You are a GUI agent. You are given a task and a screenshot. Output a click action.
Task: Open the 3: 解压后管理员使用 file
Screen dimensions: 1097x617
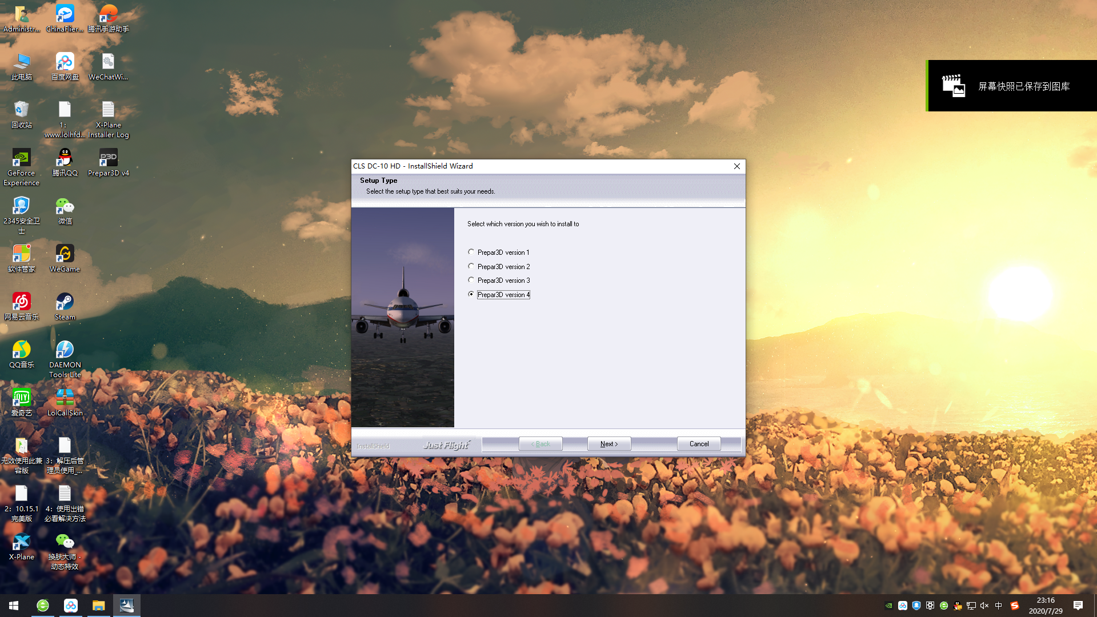[x=65, y=455]
